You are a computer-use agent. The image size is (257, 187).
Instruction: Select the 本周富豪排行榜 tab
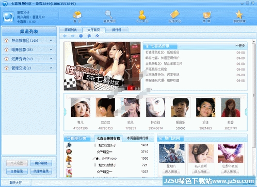point(137,138)
